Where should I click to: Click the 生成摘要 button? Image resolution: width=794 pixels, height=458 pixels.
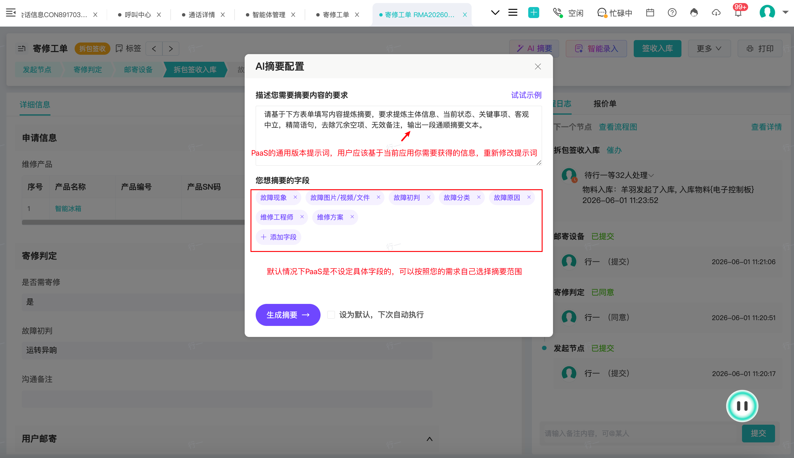[x=288, y=315]
